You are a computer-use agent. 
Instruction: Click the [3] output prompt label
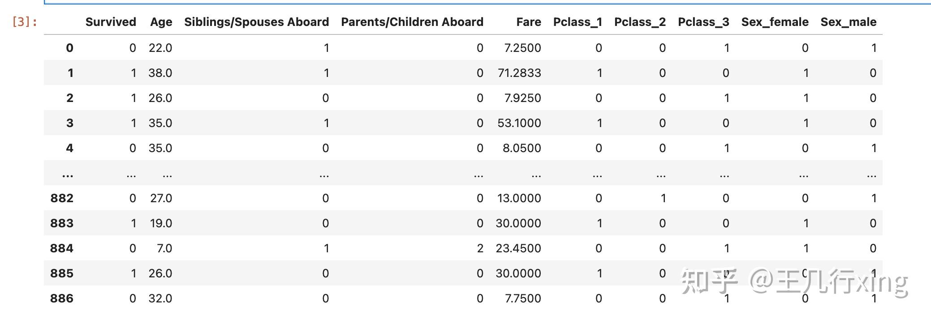pyautogui.click(x=24, y=21)
